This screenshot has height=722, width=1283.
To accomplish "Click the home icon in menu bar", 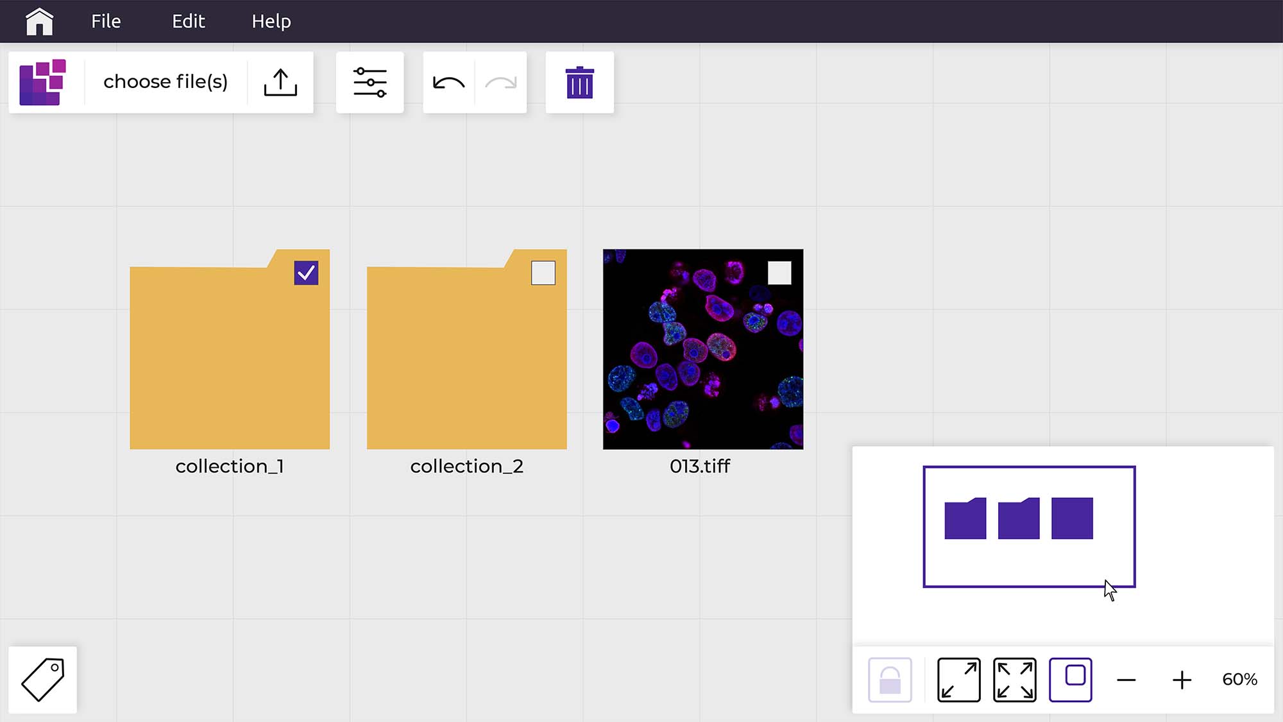I will [39, 21].
